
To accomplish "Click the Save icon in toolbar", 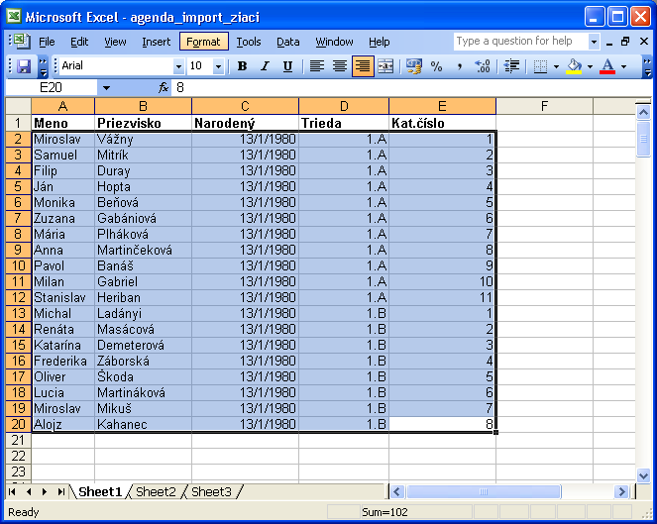I will pyautogui.click(x=24, y=66).
